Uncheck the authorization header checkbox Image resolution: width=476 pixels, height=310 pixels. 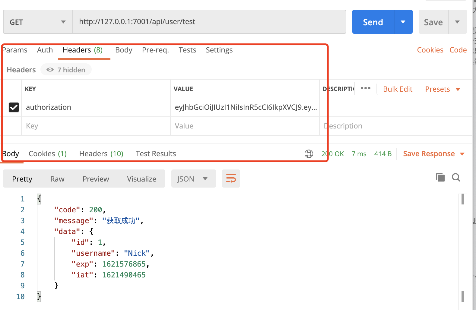14,107
